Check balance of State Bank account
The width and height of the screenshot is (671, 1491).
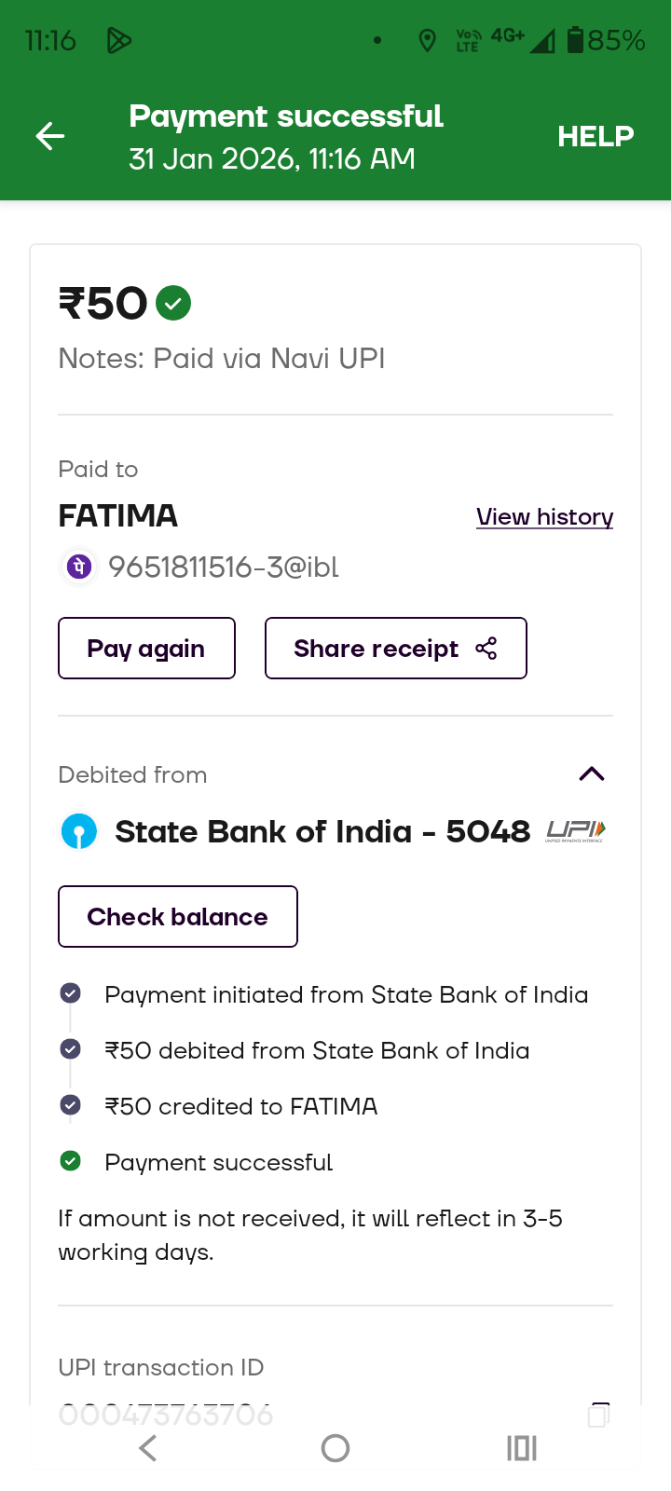177,917
